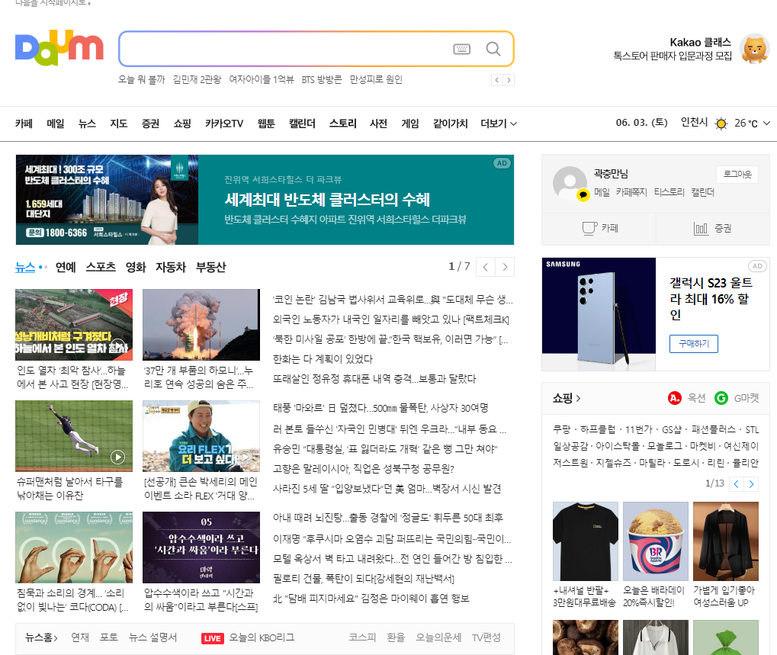777x655 pixels.
Task: Open 메일 from the top navigation bar
Action: click(53, 123)
